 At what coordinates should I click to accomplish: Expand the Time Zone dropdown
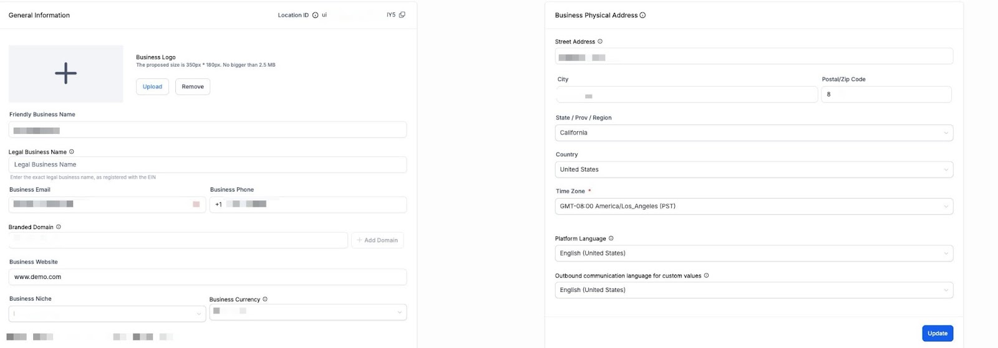point(753,206)
